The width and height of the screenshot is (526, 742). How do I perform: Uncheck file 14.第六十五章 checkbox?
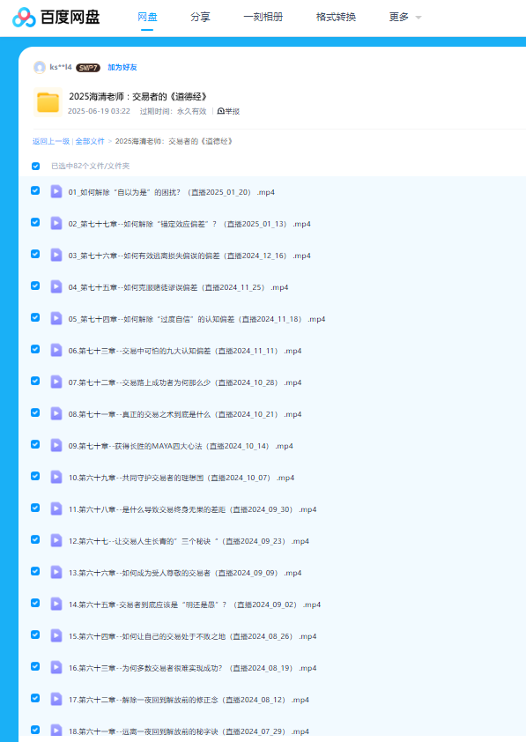coord(35,603)
